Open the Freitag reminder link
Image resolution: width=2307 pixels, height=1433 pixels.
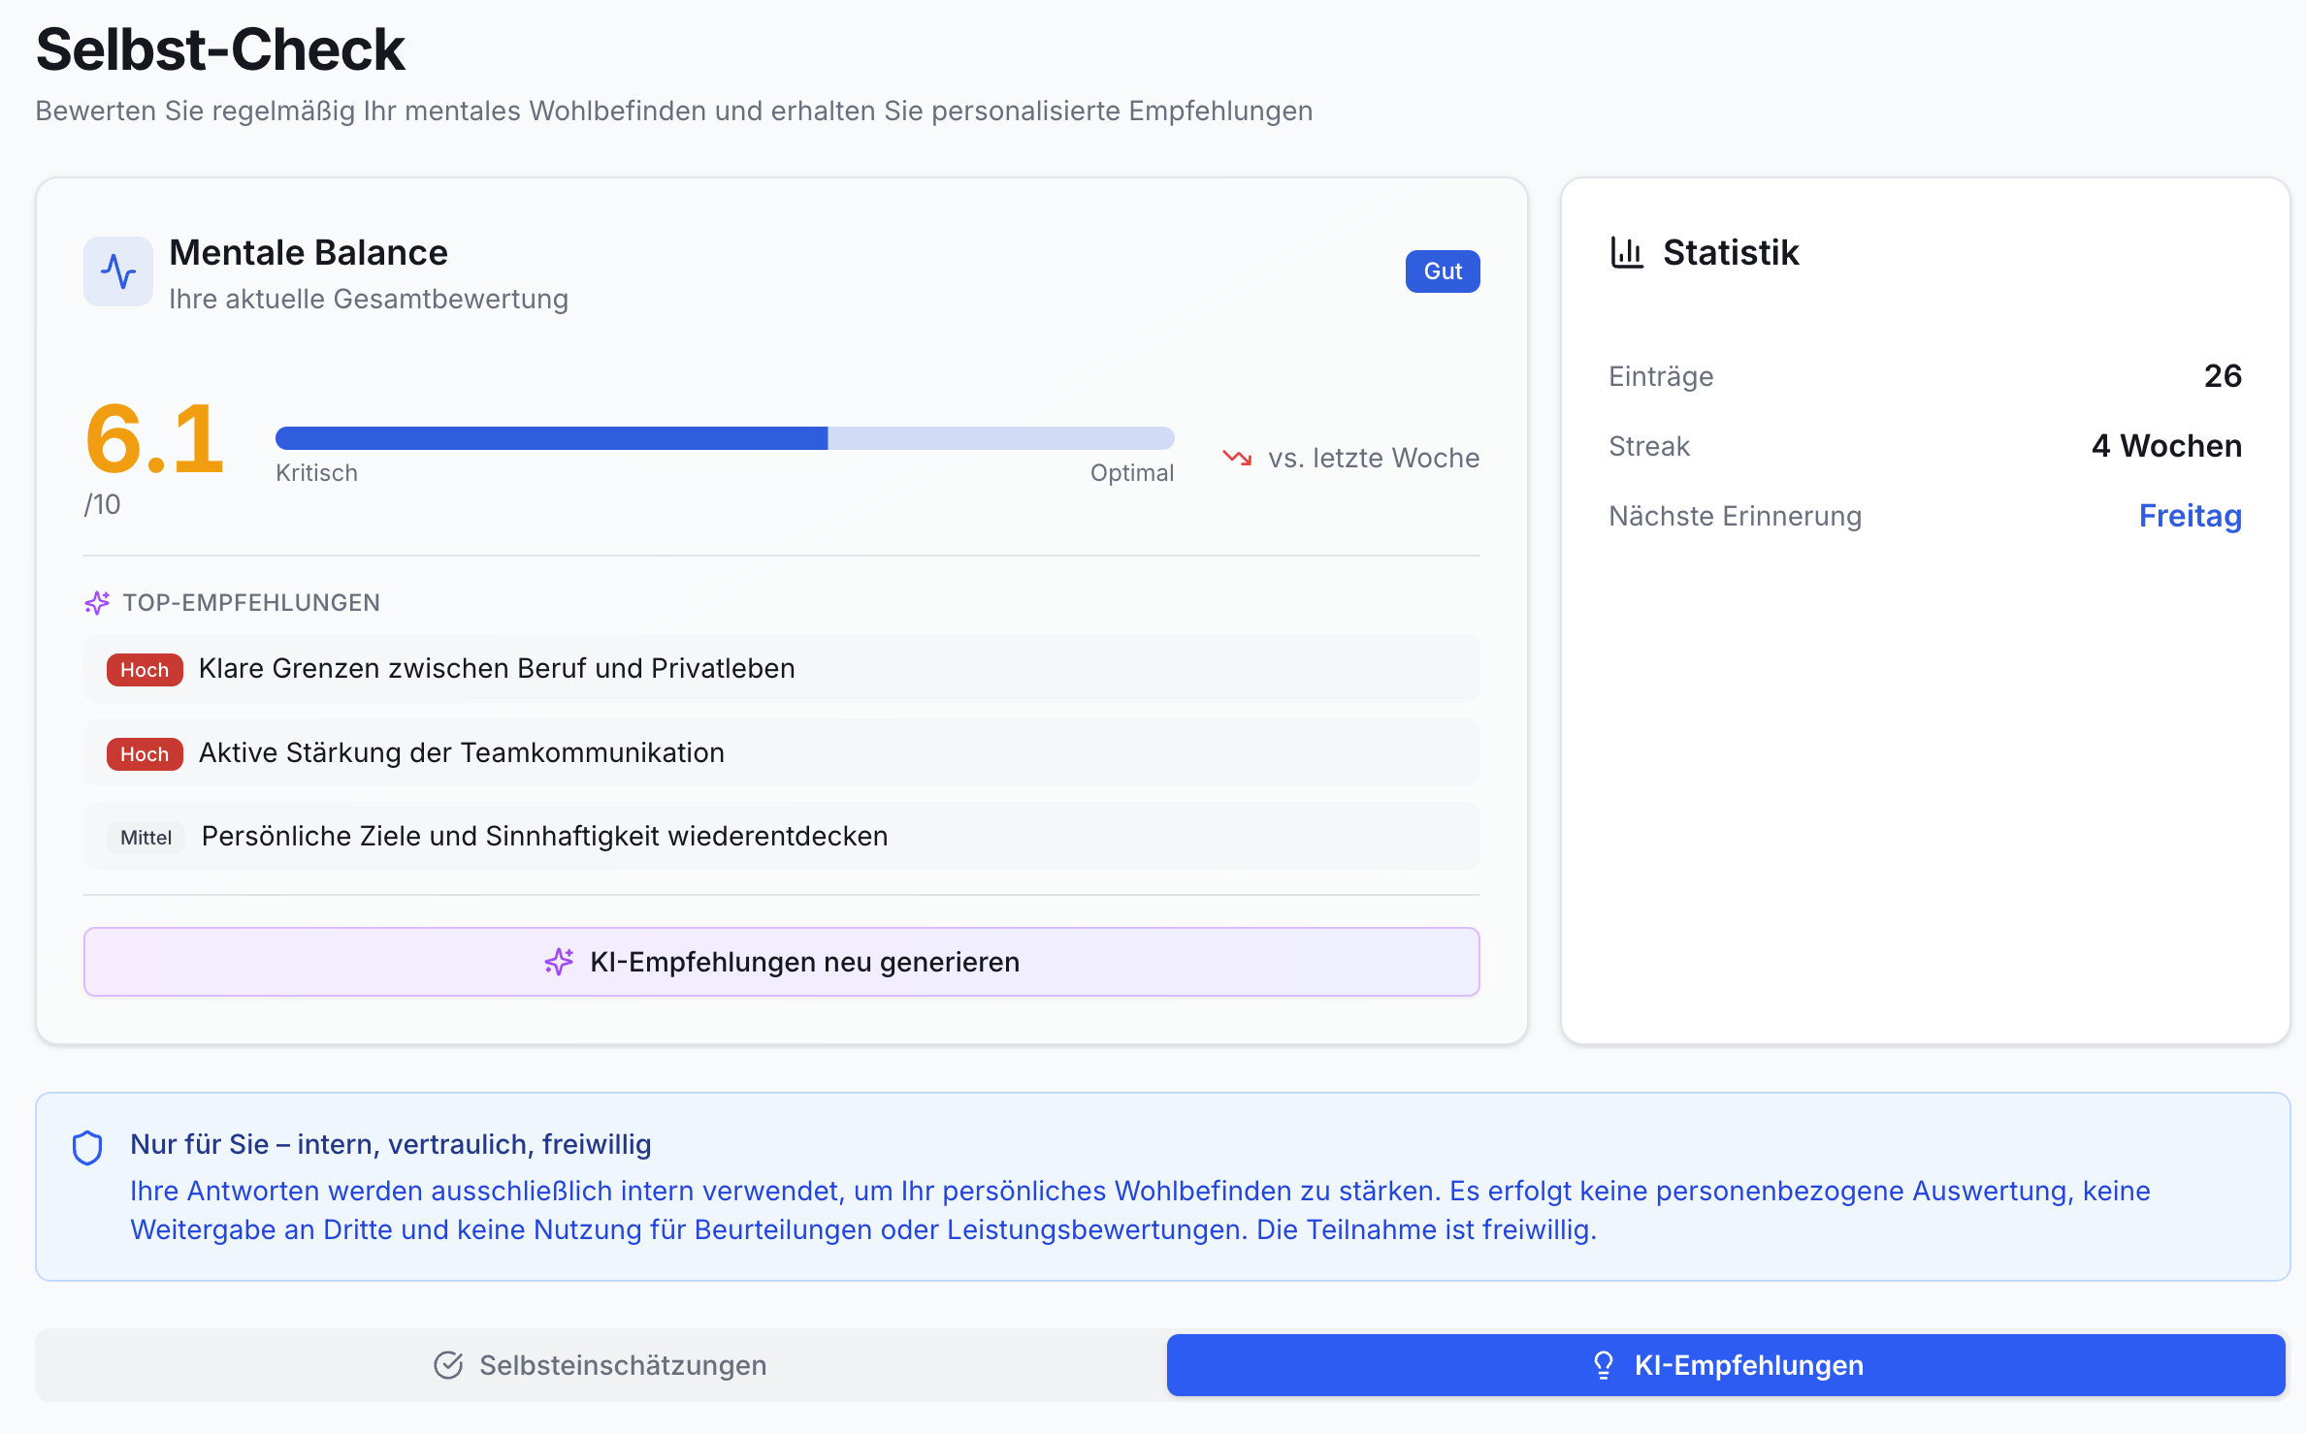pyautogui.click(x=2191, y=516)
